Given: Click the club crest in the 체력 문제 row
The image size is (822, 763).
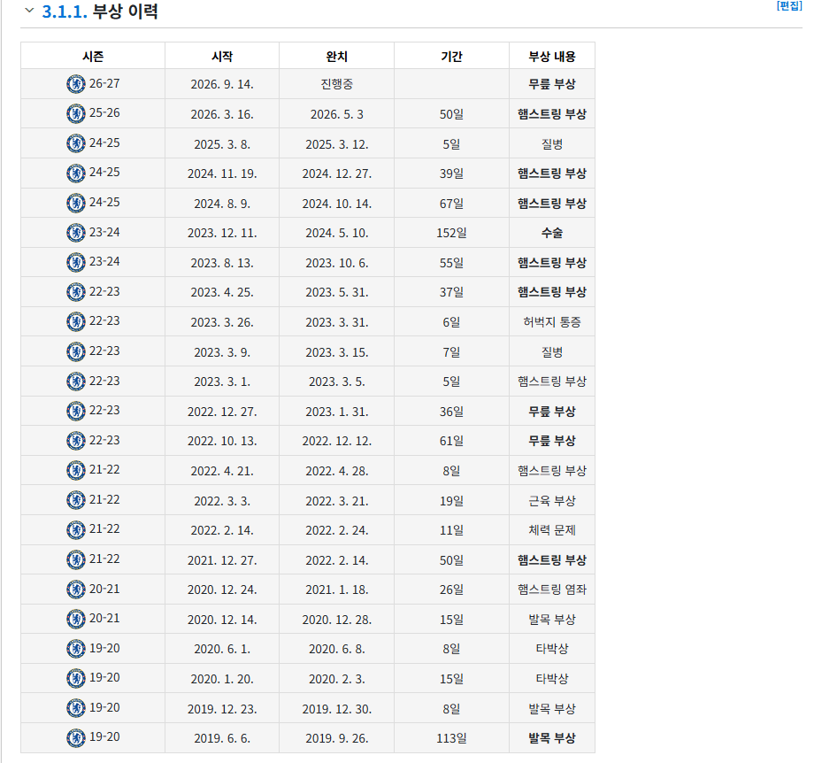Looking at the screenshot, I should tap(76, 529).
